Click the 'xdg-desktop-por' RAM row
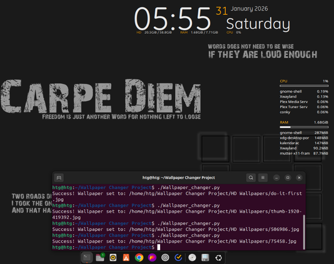 [x=304, y=138]
